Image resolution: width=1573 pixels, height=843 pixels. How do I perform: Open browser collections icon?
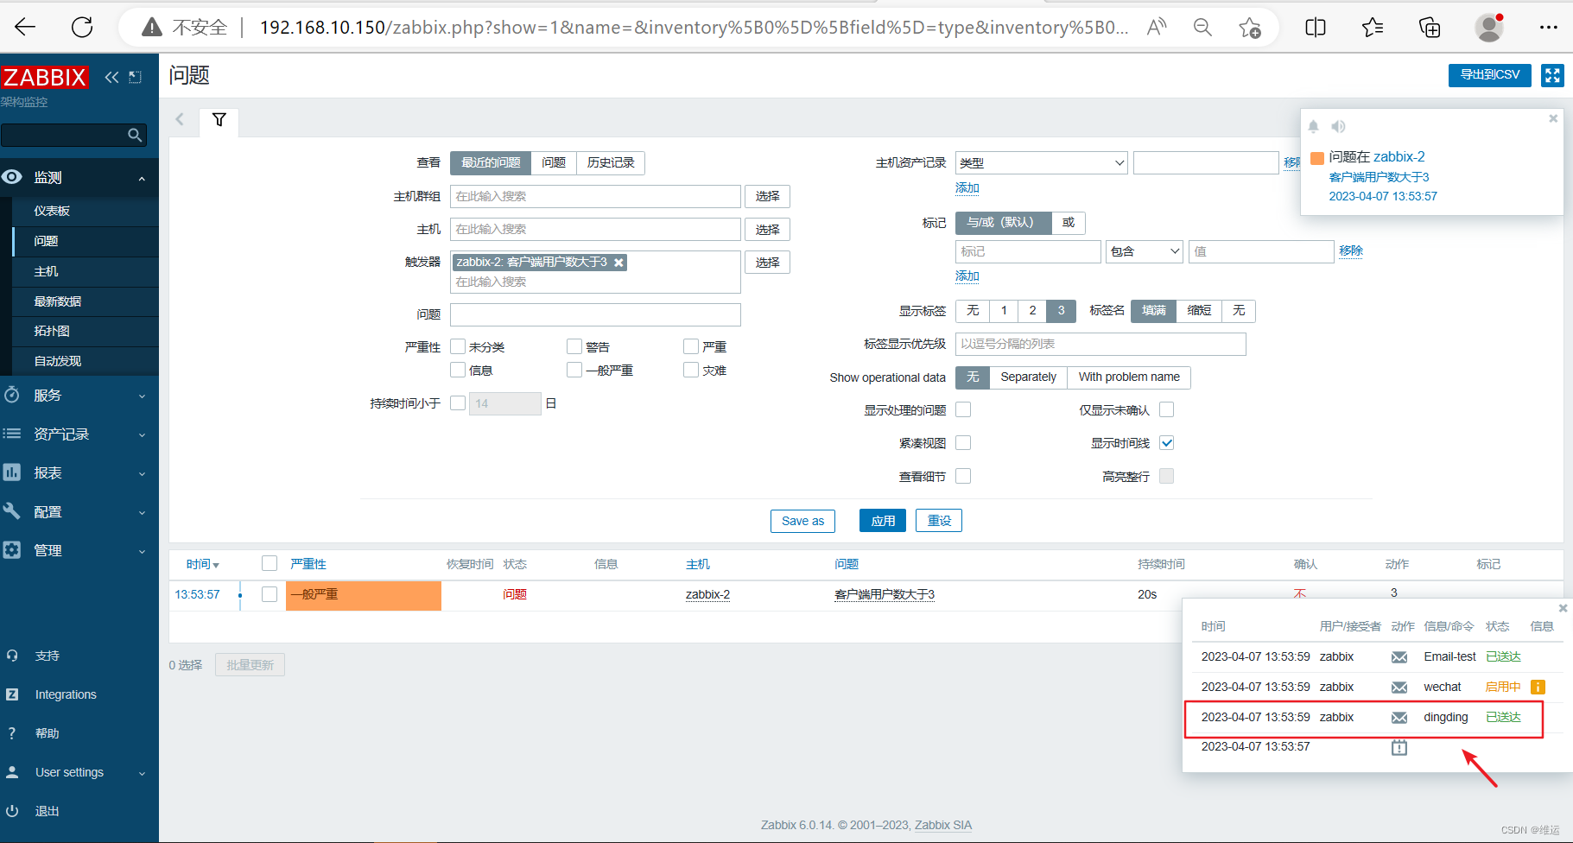(1430, 28)
